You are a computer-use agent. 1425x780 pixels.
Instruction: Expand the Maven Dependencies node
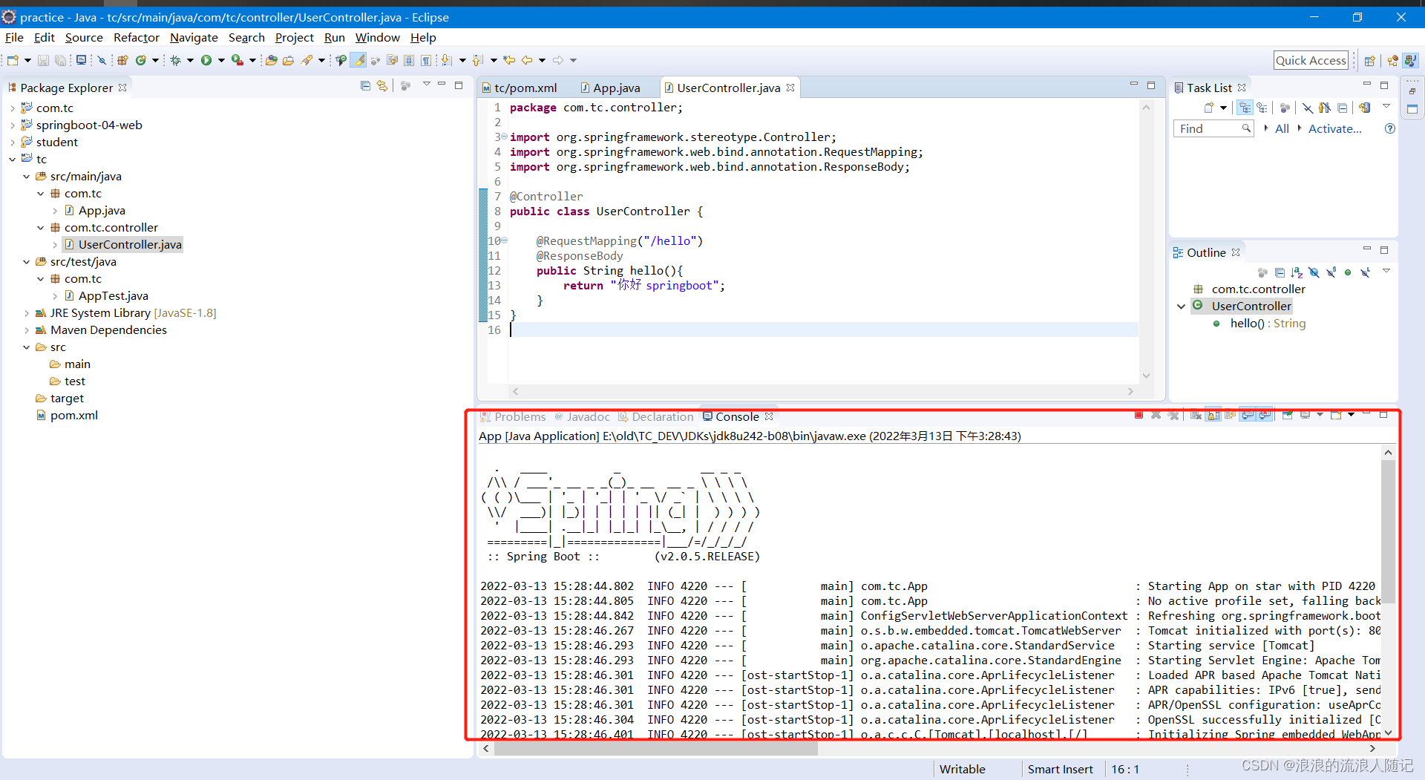click(27, 330)
